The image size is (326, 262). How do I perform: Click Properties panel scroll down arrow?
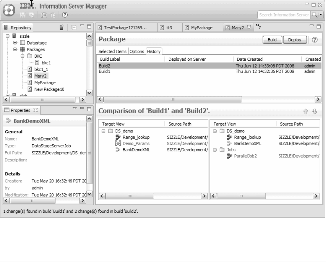tap(89, 194)
